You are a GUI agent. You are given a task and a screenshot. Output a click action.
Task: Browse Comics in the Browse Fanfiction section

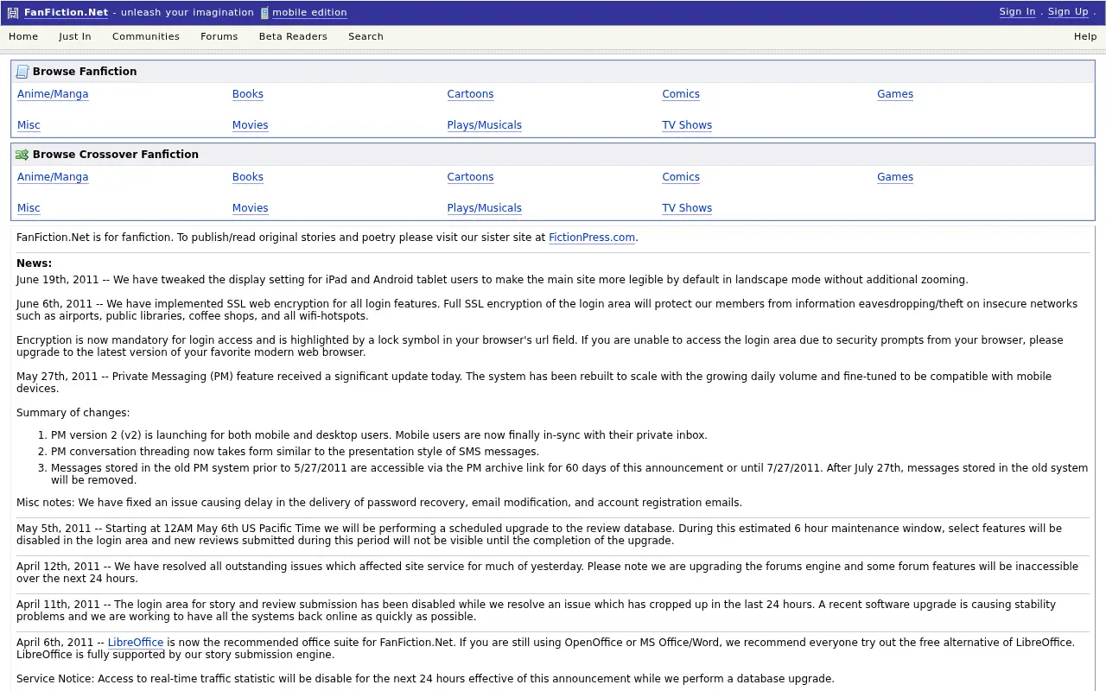point(681,94)
